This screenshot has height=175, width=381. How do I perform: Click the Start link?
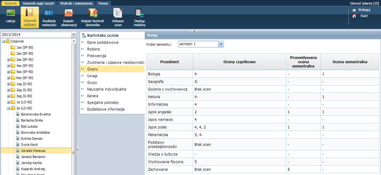364,16
